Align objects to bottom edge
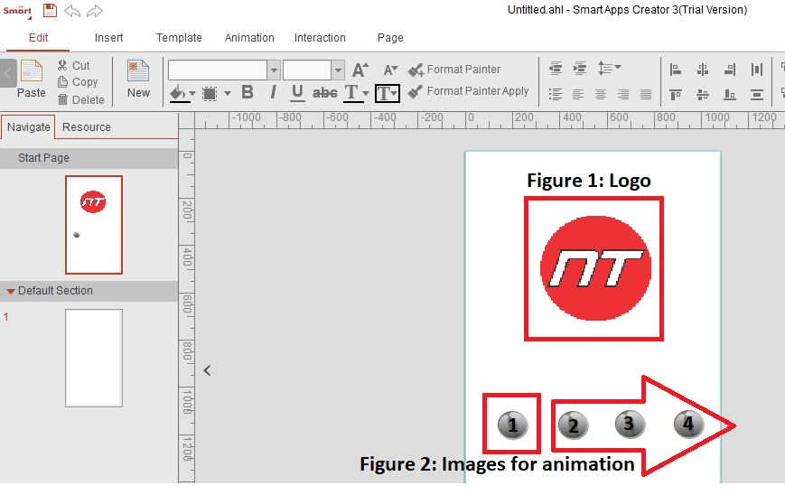 730,94
